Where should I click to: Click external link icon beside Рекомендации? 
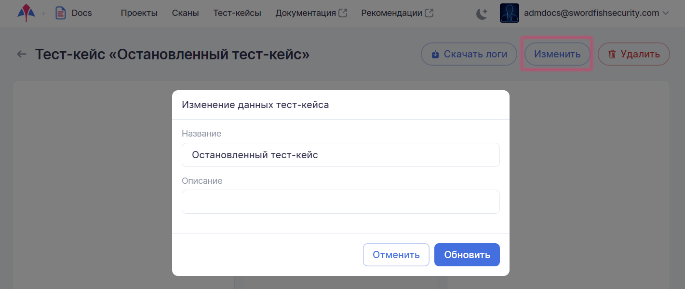(x=429, y=13)
